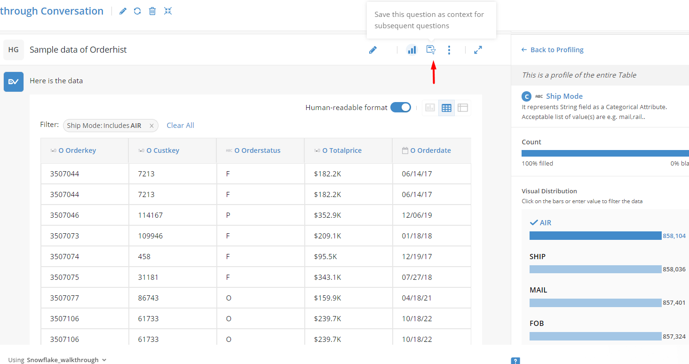Filter by the SHIP distribution bar
689x364 pixels.
click(595, 269)
